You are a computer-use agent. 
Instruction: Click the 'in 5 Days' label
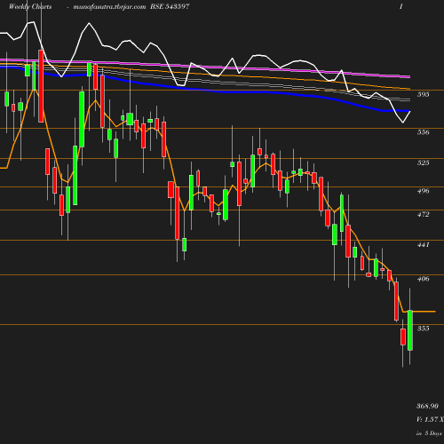tap(429, 433)
